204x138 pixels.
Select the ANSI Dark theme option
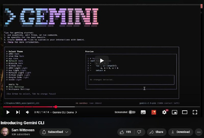(x=13, y=54)
